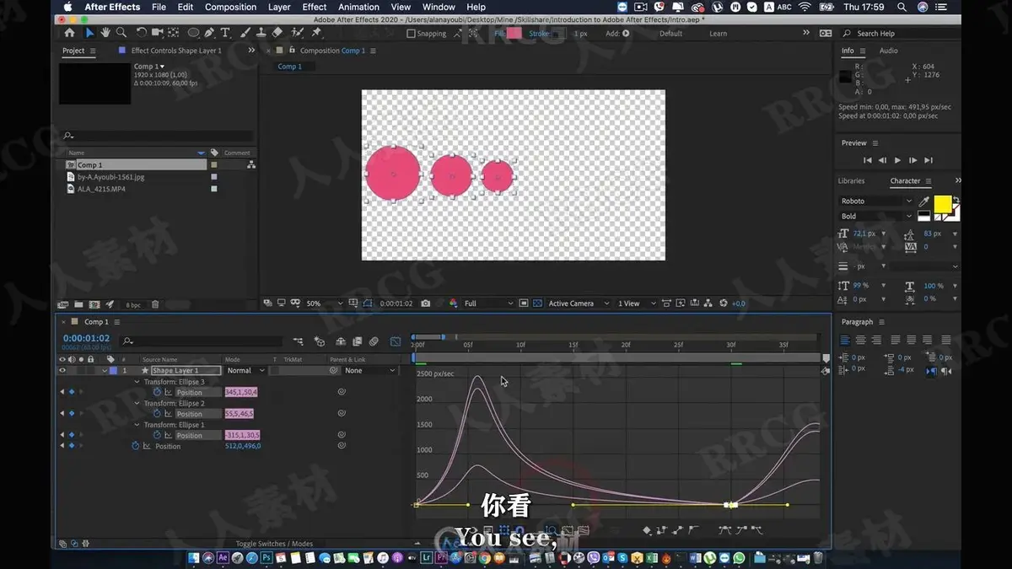
Task: Select the Eraser tool
Action: [x=277, y=33]
